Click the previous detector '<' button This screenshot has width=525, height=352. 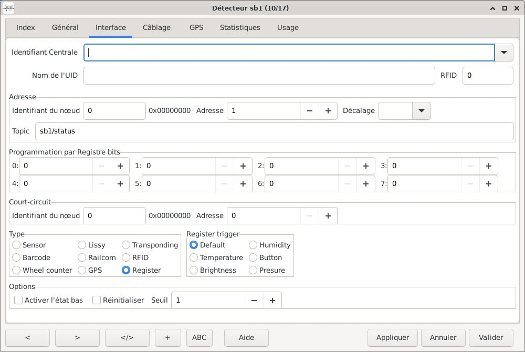click(x=27, y=337)
